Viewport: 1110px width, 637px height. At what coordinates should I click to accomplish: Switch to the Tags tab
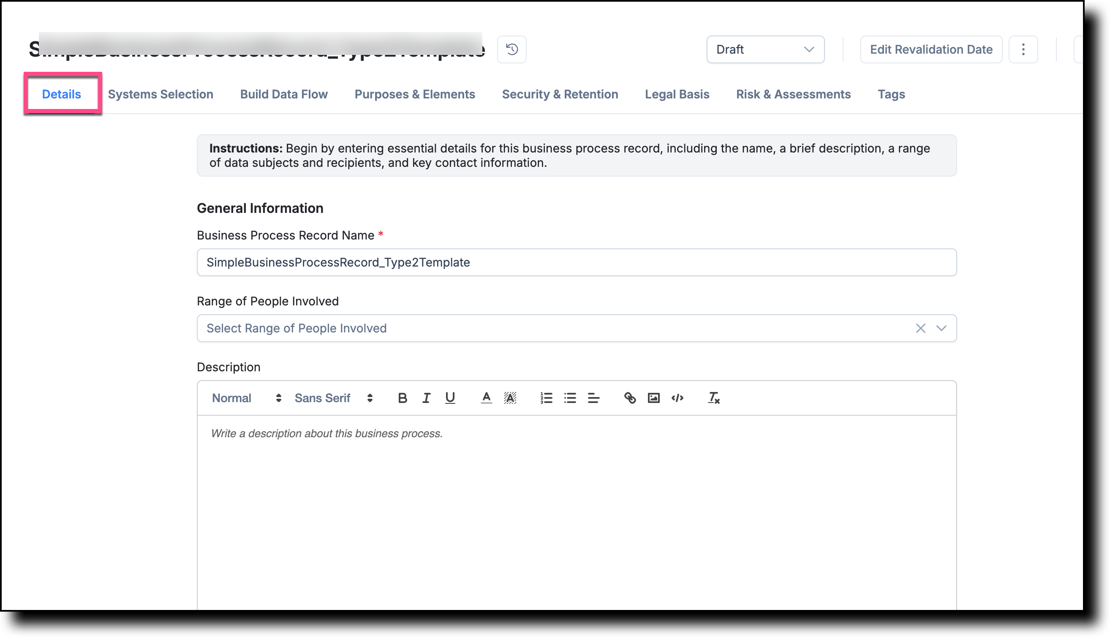(x=891, y=95)
